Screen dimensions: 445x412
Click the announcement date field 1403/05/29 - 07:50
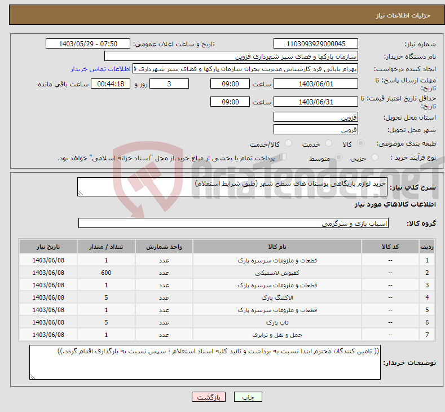88,43
